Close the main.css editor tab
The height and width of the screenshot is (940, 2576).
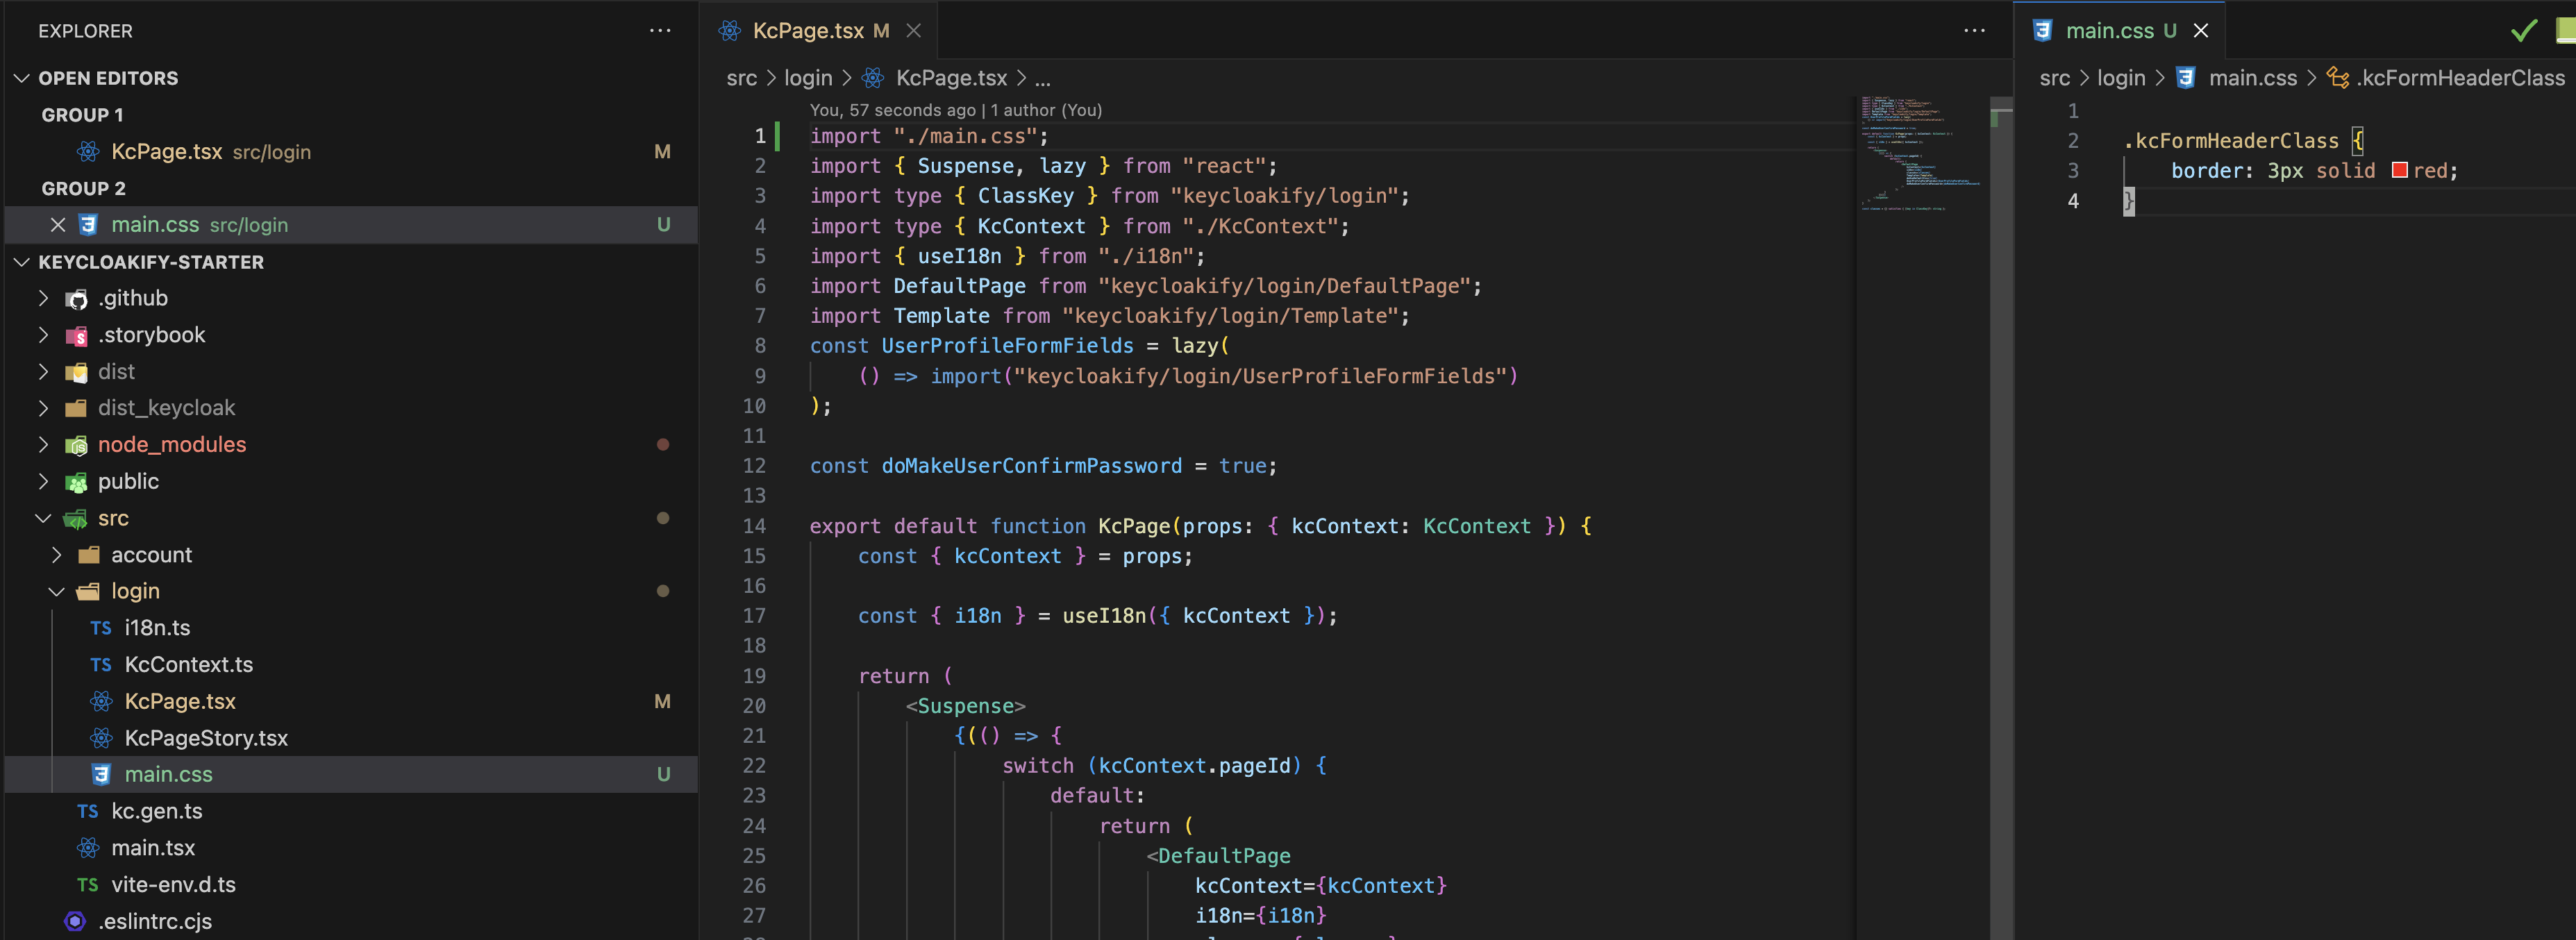2200,31
